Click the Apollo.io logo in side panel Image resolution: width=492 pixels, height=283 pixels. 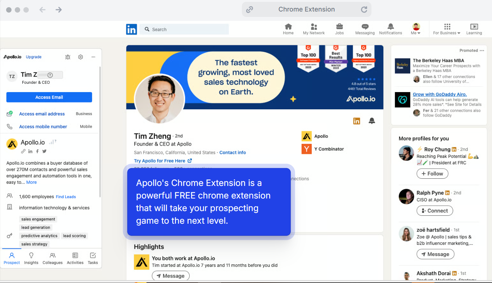tap(13, 57)
